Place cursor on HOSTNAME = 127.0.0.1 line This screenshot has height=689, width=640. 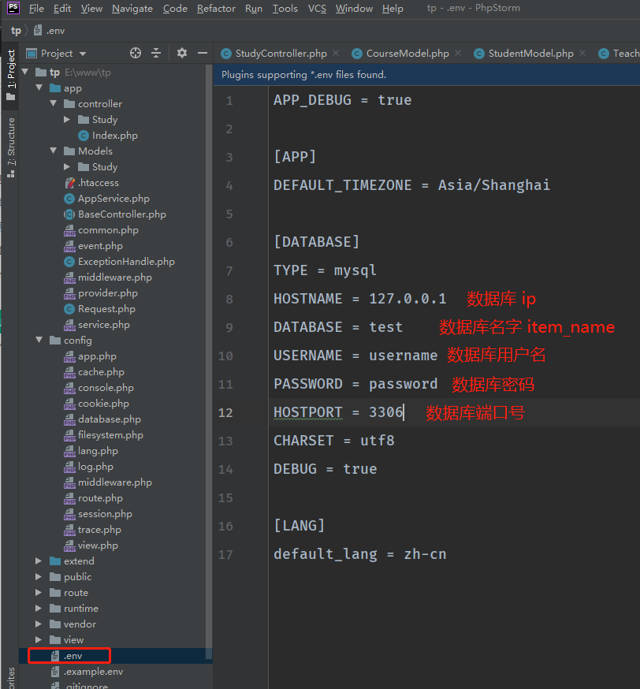(x=359, y=299)
